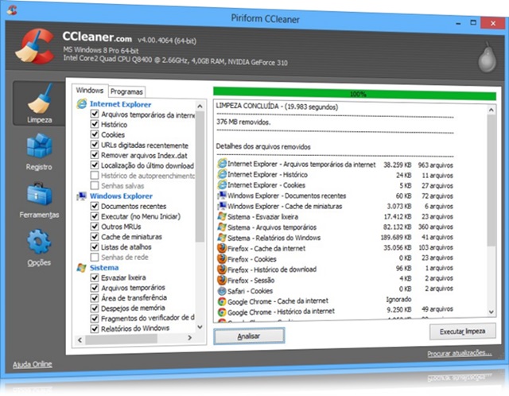The width and height of the screenshot is (509, 396).
Task: Click icon of Windows Explorer - Documentos recentes result
Action: click(x=222, y=196)
